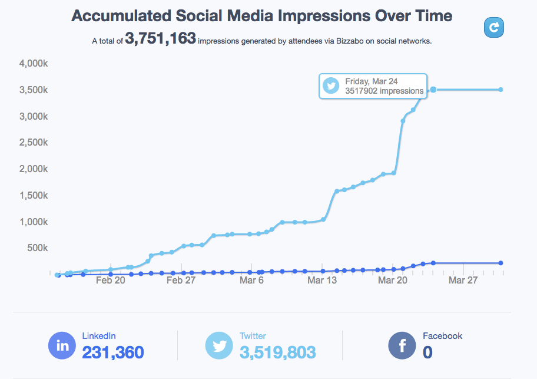Viewport: 537px width, 379px height.
Task: Select the Mar 24 data point on Twitter line
Action: [433, 89]
